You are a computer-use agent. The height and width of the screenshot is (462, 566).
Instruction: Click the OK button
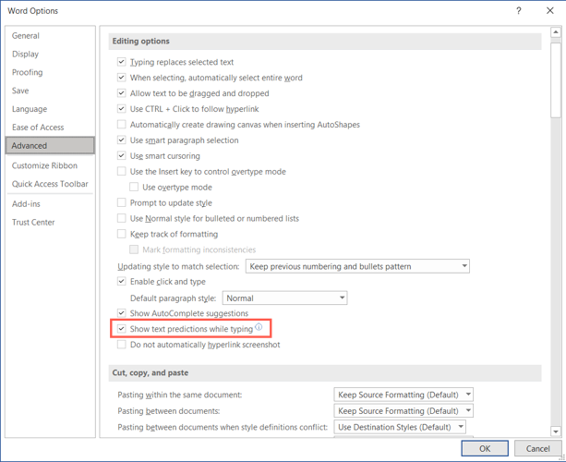click(x=486, y=448)
